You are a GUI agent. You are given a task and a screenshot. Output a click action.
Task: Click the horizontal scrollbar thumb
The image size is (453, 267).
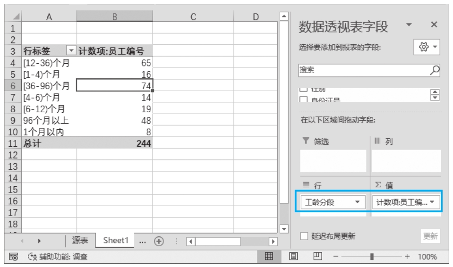click(x=218, y=242)
